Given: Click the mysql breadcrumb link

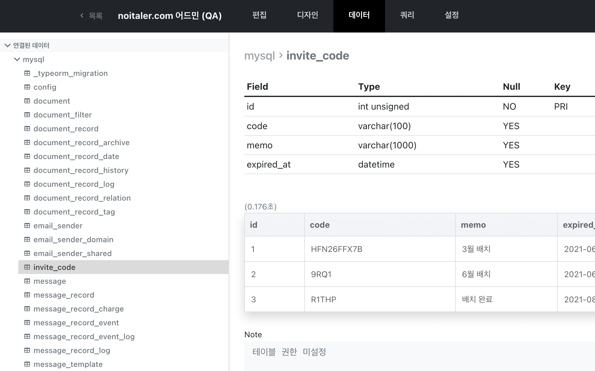Looking at the screenshot, I should (259, 56).
